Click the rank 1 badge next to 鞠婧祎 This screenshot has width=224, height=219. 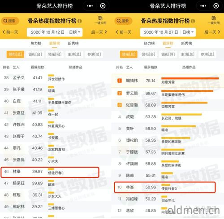(120, 80)
